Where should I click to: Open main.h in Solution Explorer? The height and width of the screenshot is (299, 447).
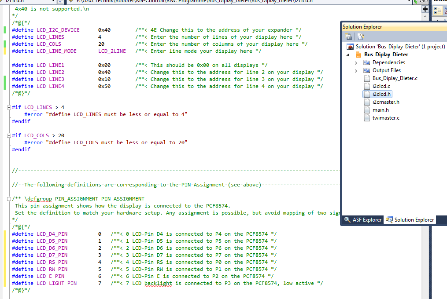pyautogui.click(x=381, y=110)
